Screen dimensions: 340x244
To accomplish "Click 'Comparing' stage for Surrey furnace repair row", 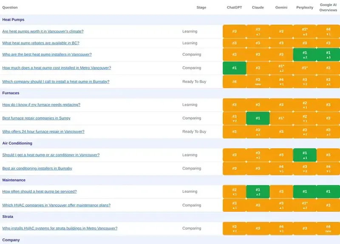I will [x=192, y=118].
